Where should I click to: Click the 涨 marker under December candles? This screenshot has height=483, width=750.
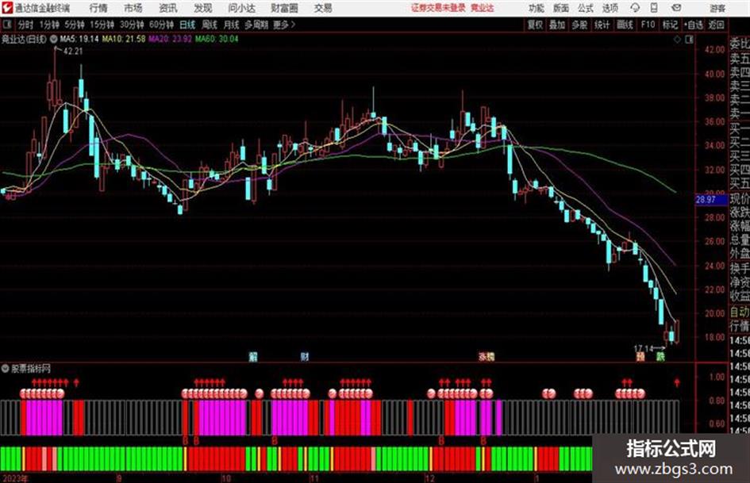pyautogui.click(x=483, y=356)
